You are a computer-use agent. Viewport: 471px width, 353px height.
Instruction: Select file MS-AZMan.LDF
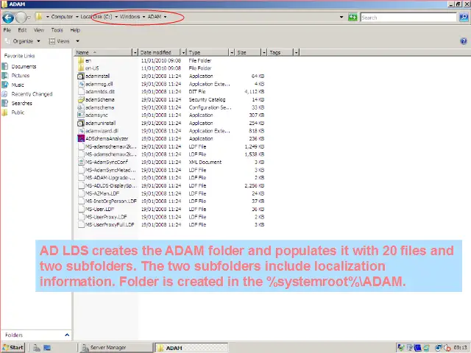pyautogui.click(x=102, y=193)
